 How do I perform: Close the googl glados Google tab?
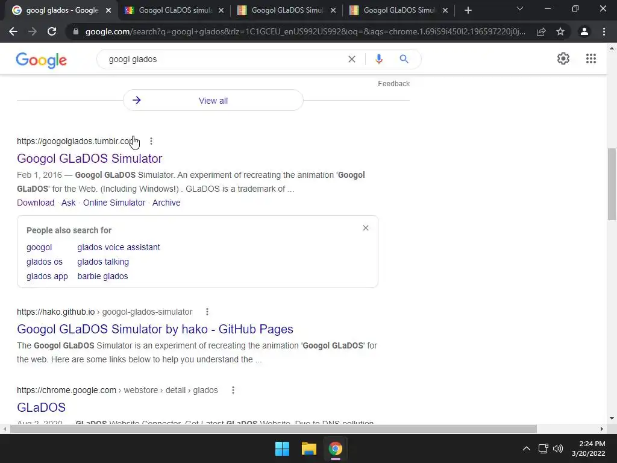coord(108,10)
